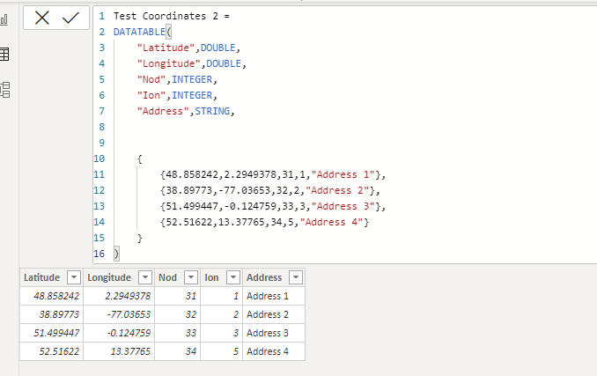Open the Latitude column filter dropdown
597x376 pixels.
pyautogui.click(x=74, y=277)
